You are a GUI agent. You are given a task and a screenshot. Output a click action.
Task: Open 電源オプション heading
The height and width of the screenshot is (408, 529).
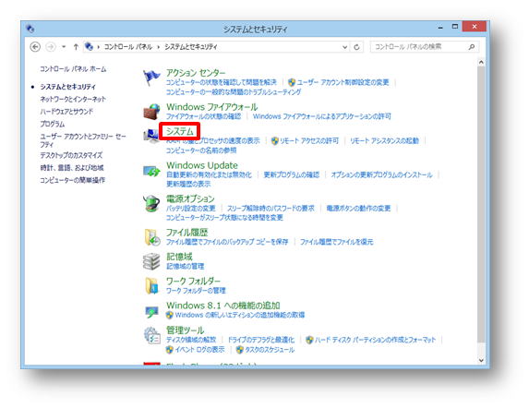tap(190, 198)
